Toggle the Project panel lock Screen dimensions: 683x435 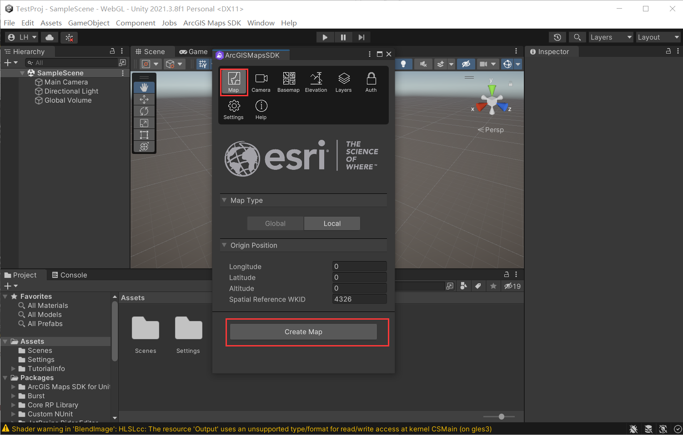coord(507,274)
